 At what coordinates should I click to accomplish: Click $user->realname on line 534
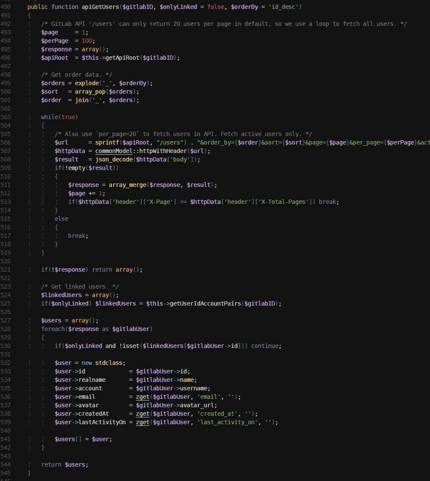pyautogui.click(x=80, y=380)
